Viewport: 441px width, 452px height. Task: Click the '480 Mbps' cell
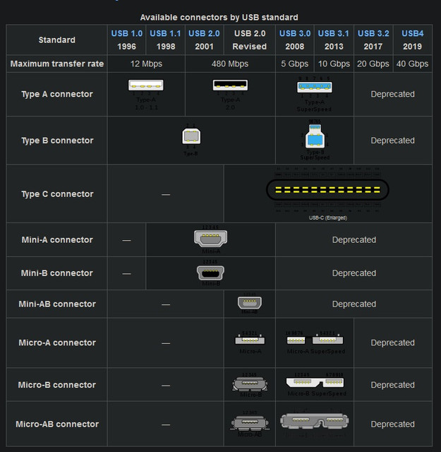point(230,64)
